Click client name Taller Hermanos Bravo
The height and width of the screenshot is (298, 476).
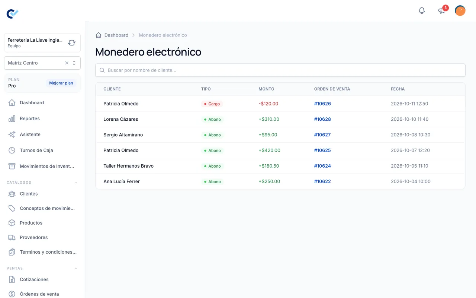click(129, 166)
